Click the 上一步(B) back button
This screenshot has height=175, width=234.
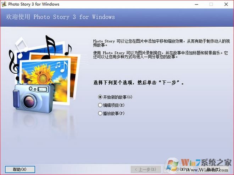click(145, 169)
